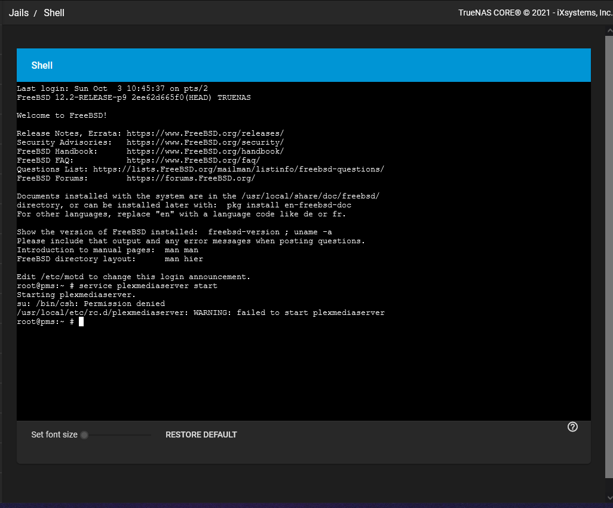
Task: Click the page scrollbar down arrow
Action: click(609, 497)
